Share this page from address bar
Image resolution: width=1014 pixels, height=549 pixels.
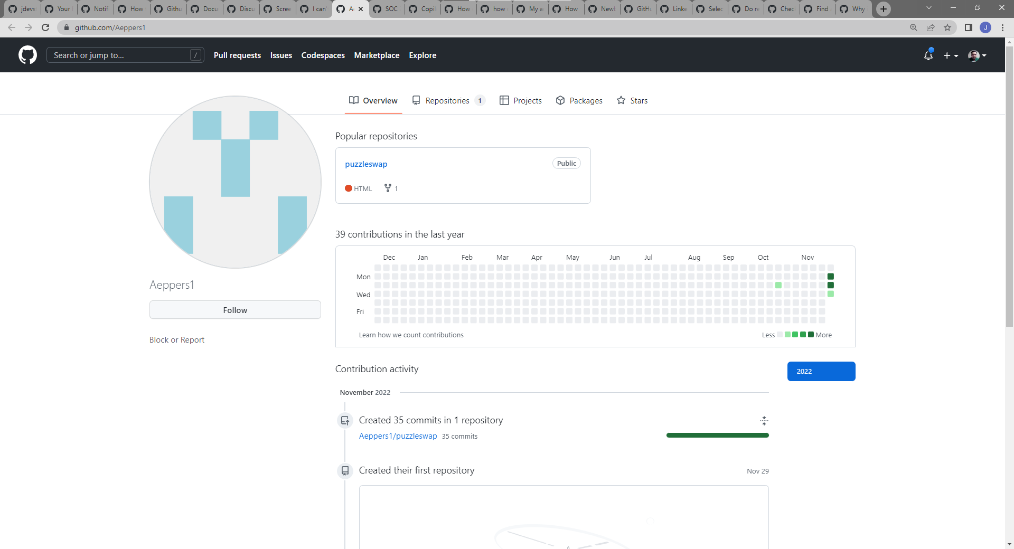(931, 27)
